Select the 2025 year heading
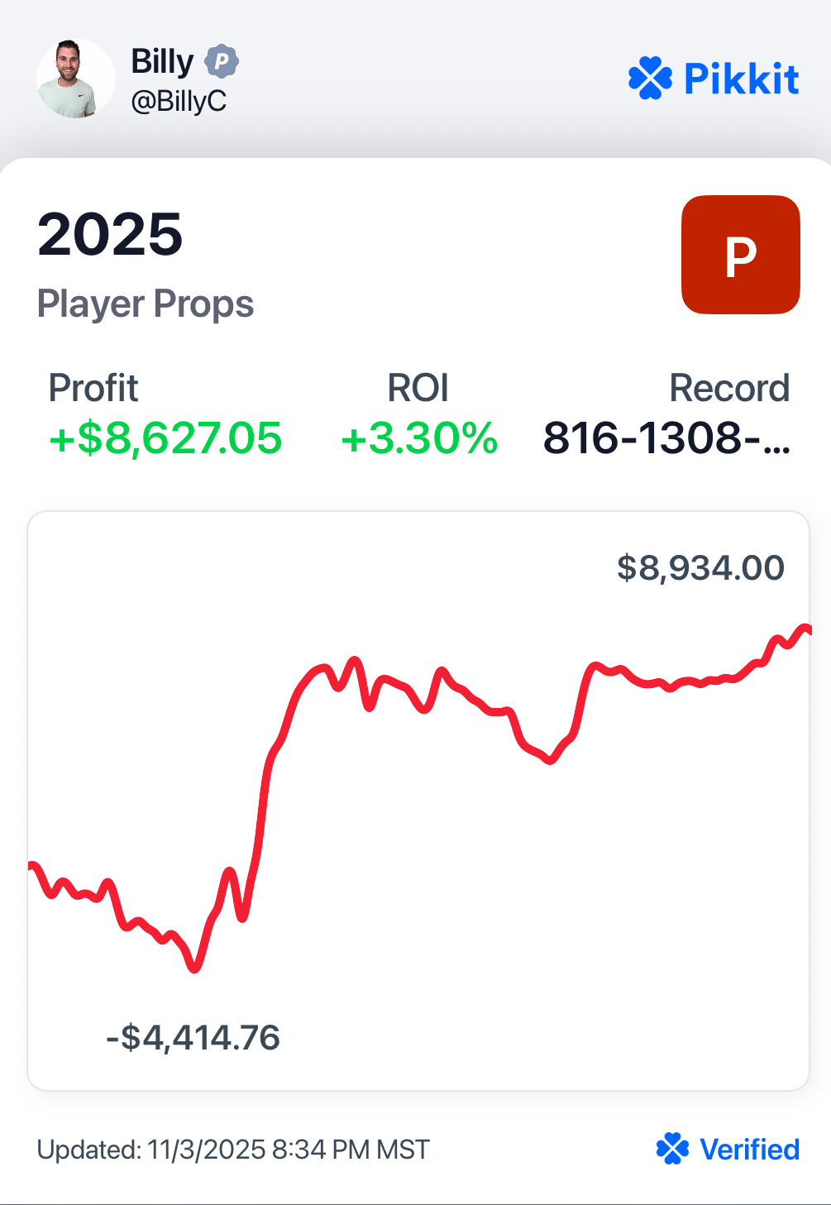Image resolution: width=831 pixels, height=1205 pixels. (x=110, y=234)
